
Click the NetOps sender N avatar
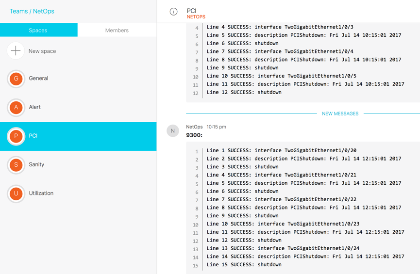[173, 131]
